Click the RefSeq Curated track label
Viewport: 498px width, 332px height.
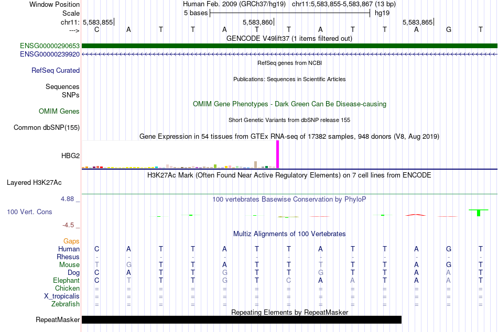(55, 71)
